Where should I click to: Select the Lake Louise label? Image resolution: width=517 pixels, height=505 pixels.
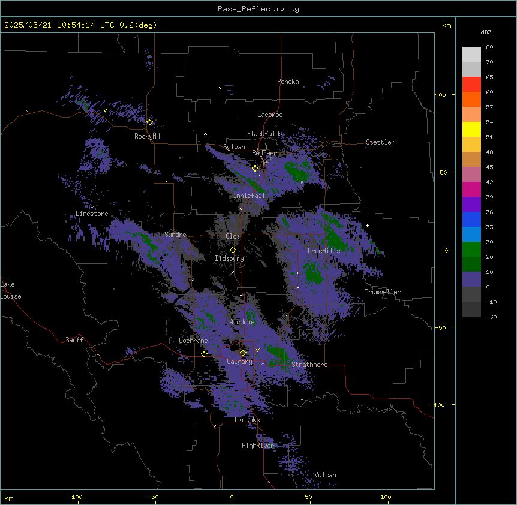[x=11, y=290]
